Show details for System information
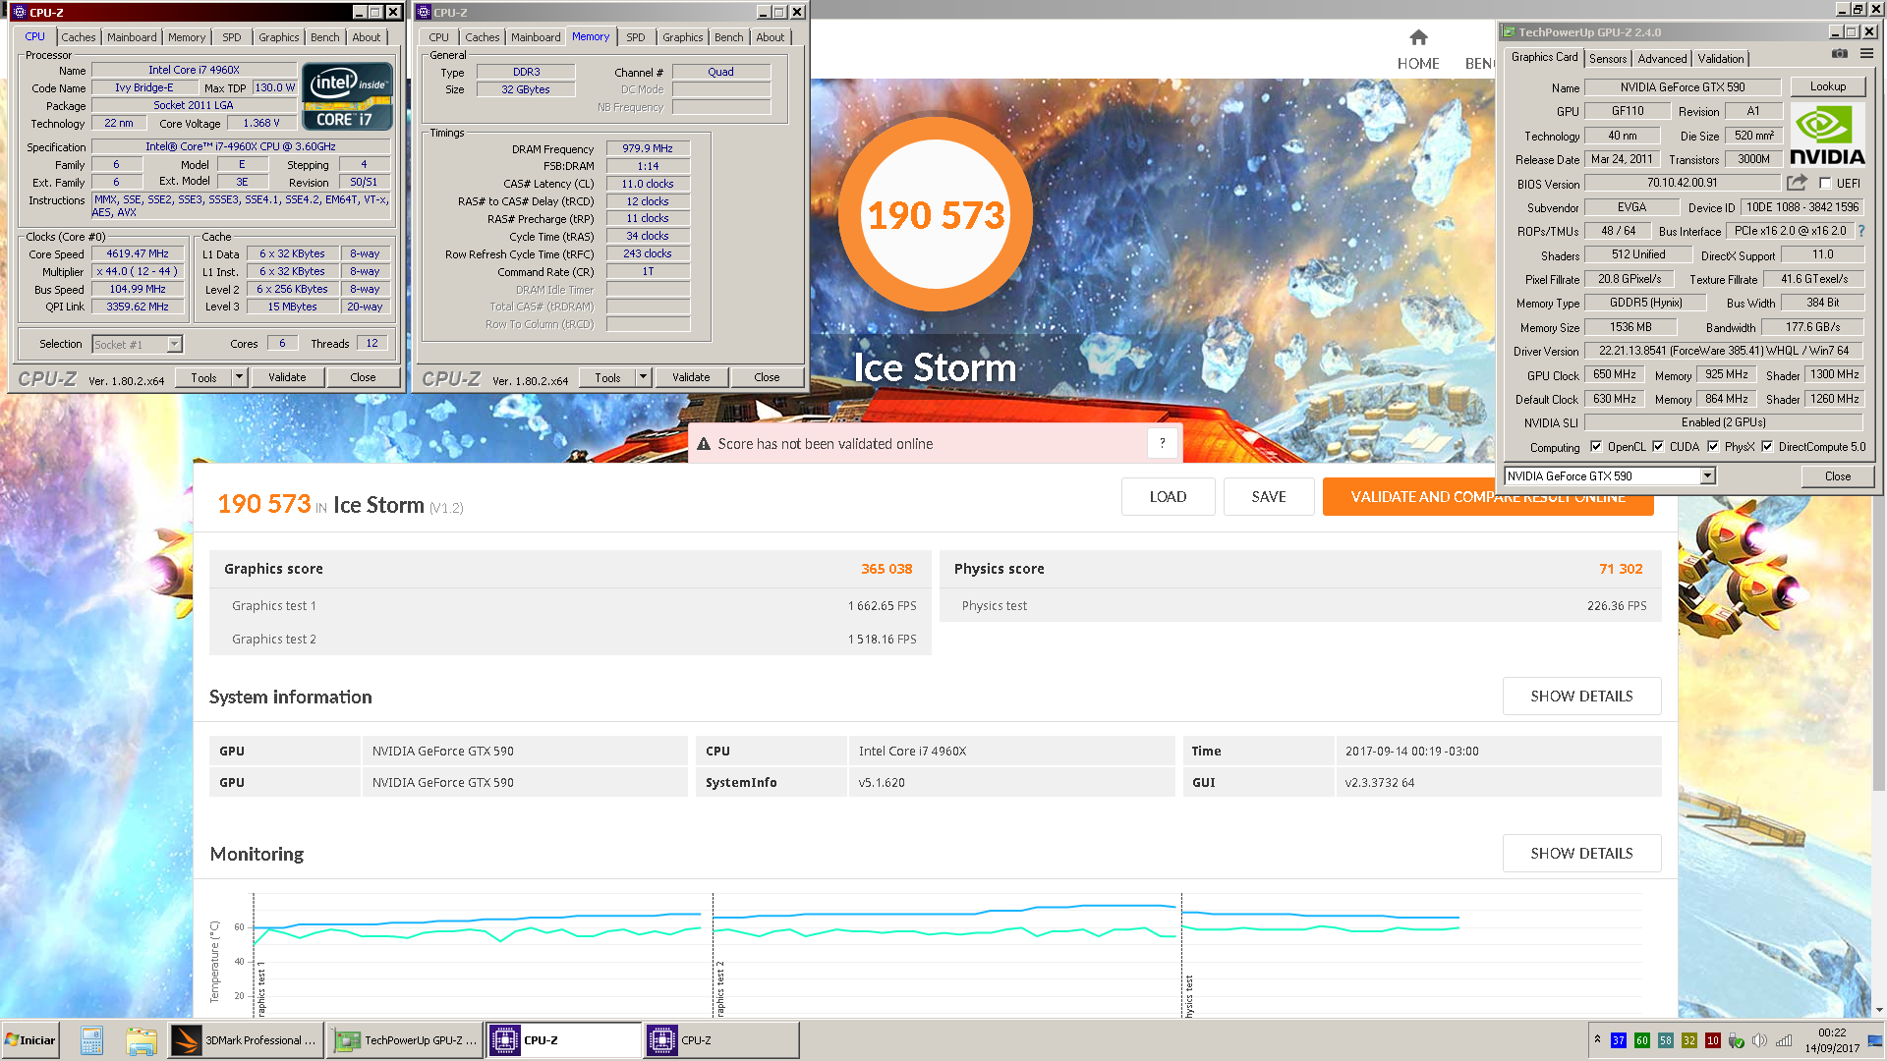The width and height of the screenshot is (1887, 1061). [x=1581, y=696]
